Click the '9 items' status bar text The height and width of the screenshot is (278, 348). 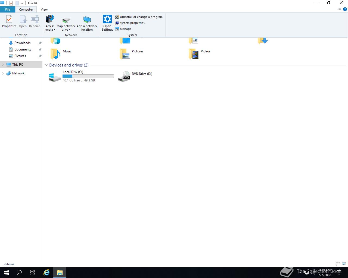coord(9,264)
